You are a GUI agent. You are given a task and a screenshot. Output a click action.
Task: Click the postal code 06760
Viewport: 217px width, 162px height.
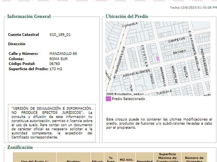(55, 64)
